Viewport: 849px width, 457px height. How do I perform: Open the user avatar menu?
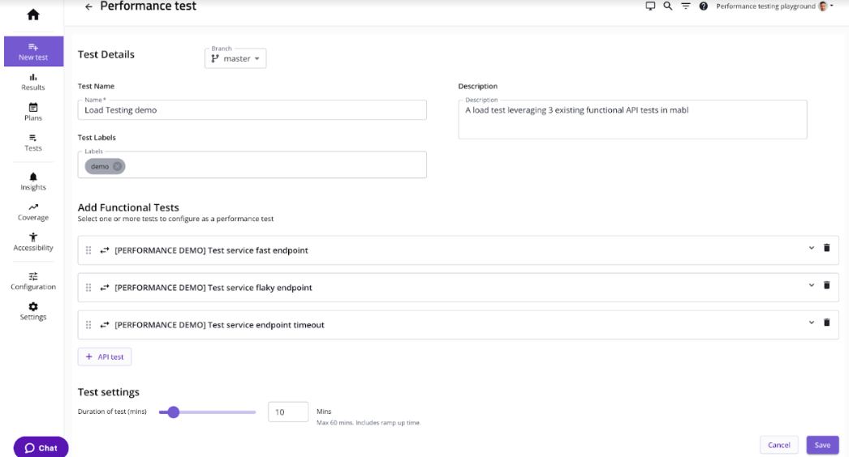pos(825,6)
